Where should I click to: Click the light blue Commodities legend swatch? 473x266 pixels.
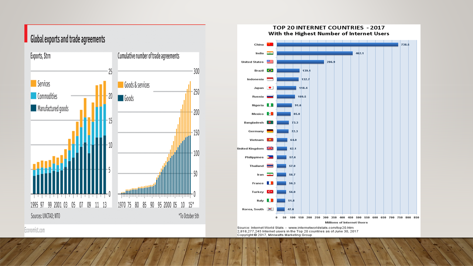[x=33, y=96]
